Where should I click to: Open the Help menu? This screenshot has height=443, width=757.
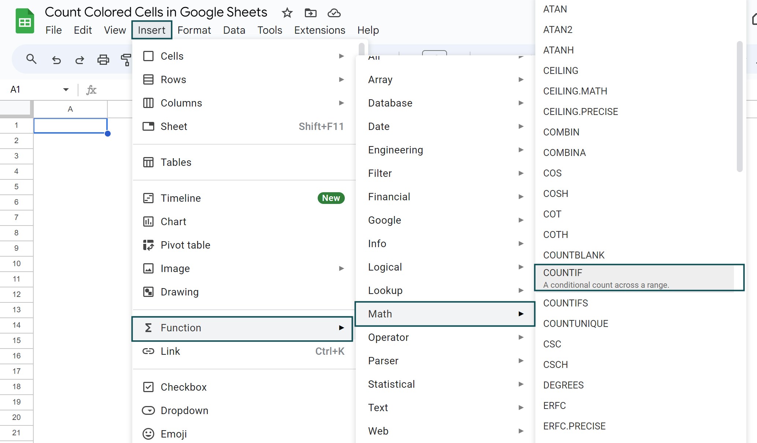(x=368, y=30)
